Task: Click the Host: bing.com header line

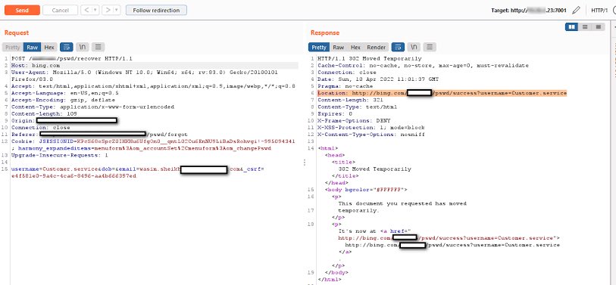Action: click(36, 66)
